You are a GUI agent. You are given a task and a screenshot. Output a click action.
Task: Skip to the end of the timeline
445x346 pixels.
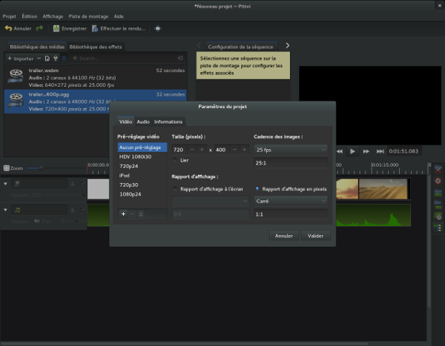tap(379, 151)
